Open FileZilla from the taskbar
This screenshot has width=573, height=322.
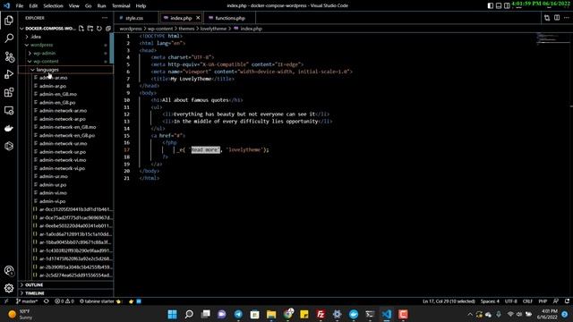click(321, 314)
